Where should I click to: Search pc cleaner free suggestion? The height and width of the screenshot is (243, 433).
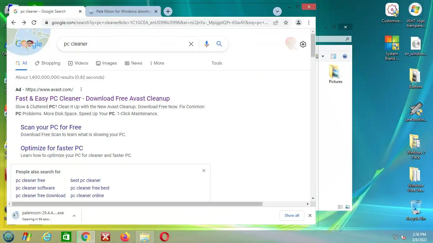30,180
